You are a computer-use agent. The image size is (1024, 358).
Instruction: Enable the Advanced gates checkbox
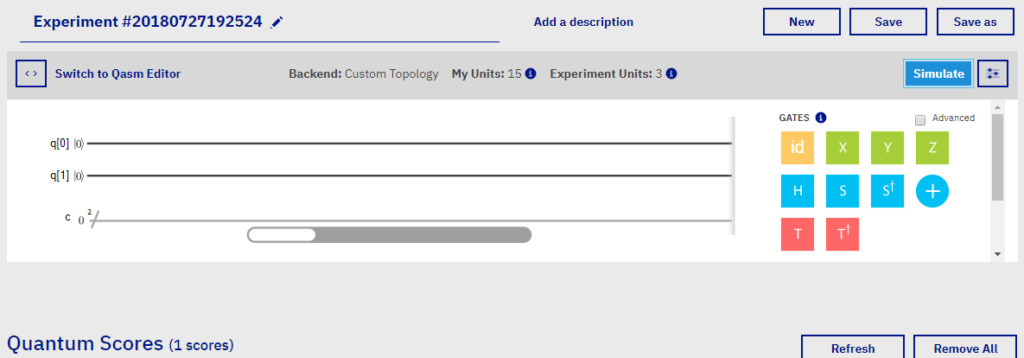[920, 119]
